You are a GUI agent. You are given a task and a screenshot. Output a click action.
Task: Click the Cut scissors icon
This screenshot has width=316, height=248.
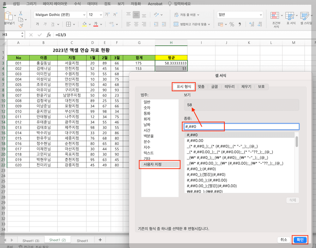click(x=21, y=13)
